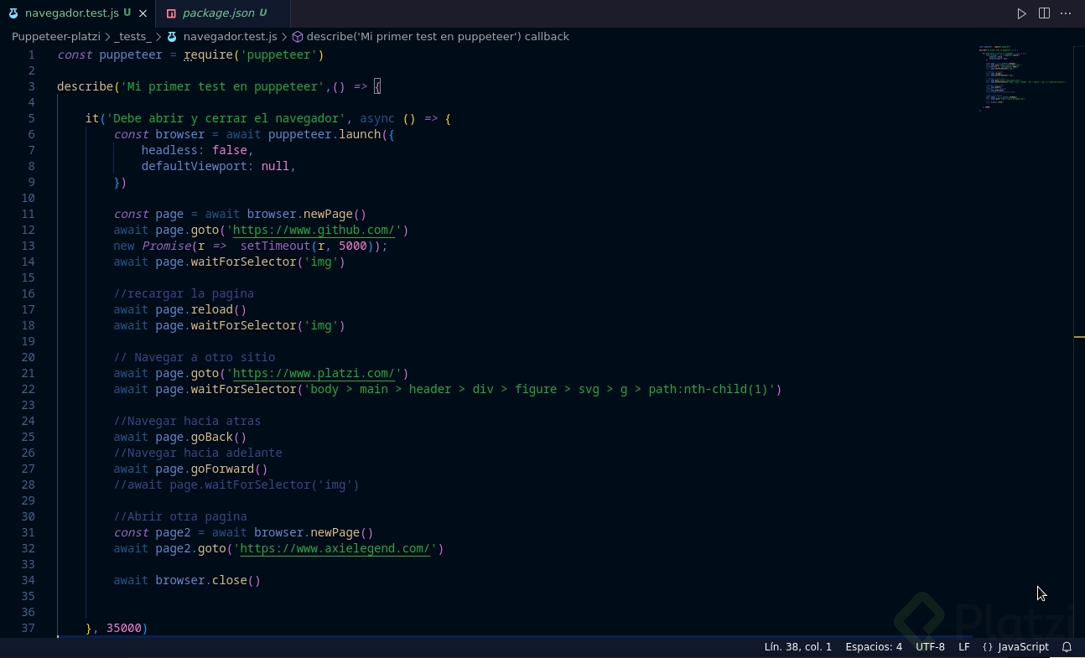This screenshot has height=658, width=1085.
Task: Select the UTF-8 encoding indicator
Action: [x=930, y=647]
